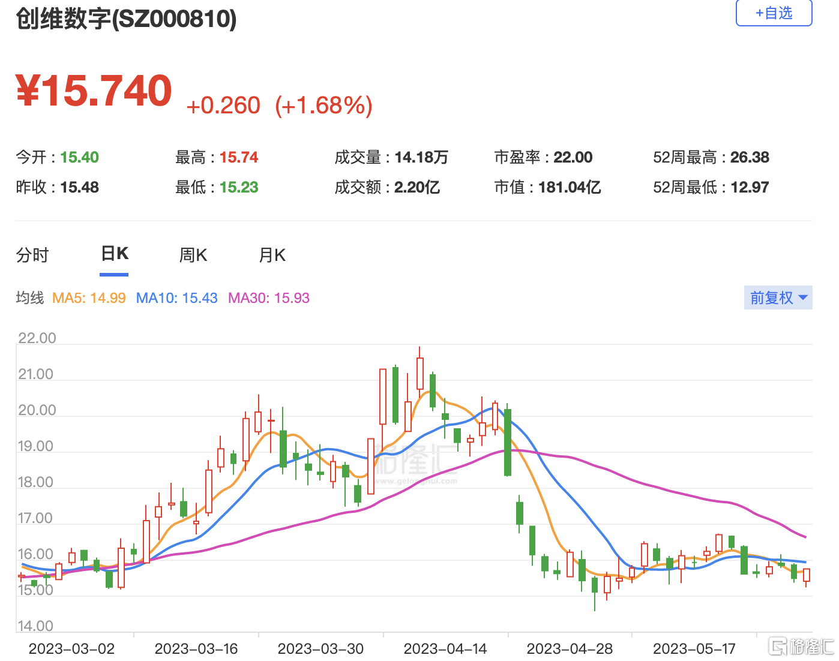Open the 周K weekly chart tab
The width and height of the screenshot is (839, 661).
click(193, 256)
